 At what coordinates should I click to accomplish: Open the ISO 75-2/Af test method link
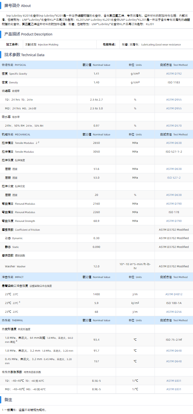coord(174,340)
